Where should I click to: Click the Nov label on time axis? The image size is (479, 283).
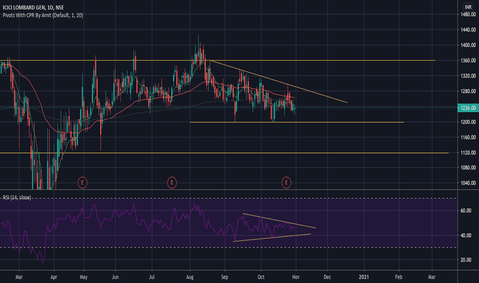click(296, 277)
